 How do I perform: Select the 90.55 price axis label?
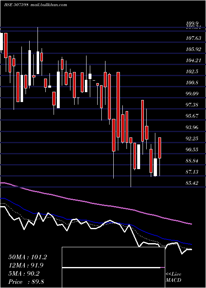(x=192, y=150)
